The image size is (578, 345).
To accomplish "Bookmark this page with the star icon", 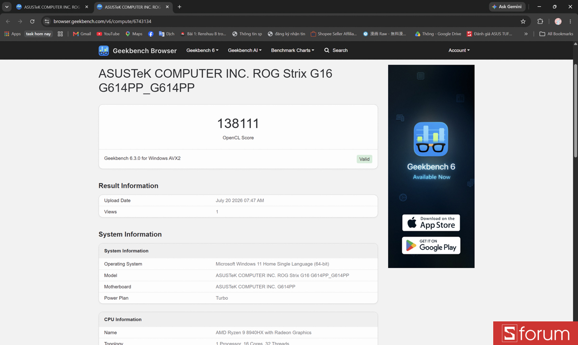I will click(x=523, y=21).
